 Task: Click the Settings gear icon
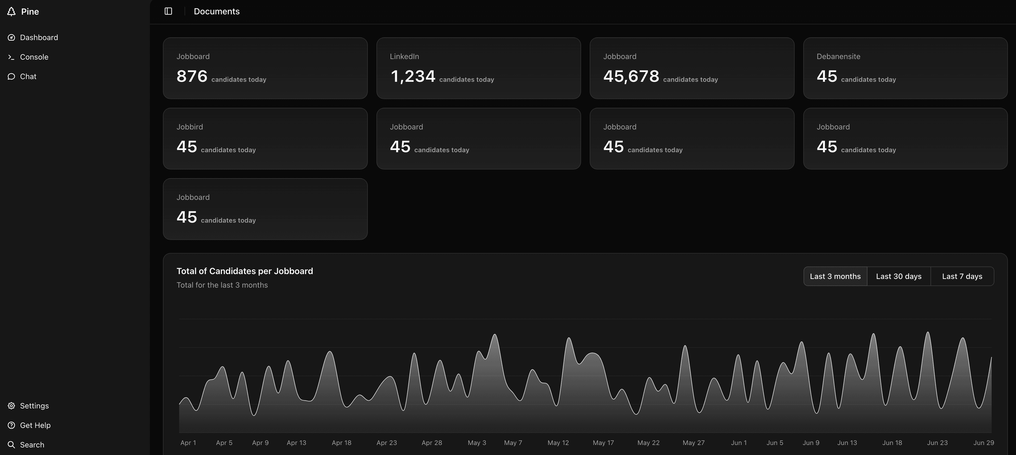[11, 406]
